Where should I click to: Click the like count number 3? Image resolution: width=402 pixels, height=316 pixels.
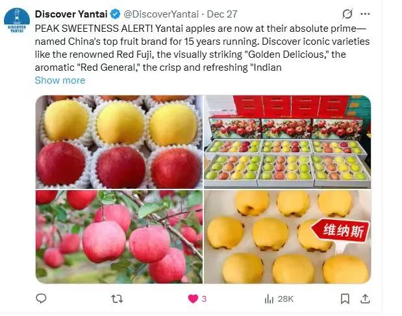pos(204,299)
